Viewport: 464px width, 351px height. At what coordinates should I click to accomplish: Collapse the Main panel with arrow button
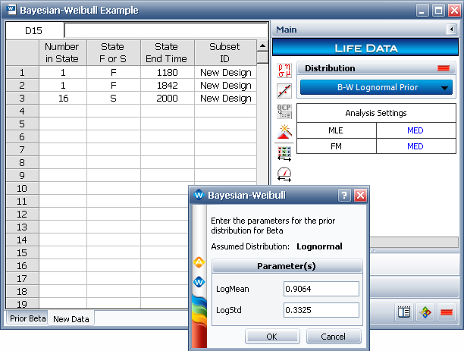pos(451,30)
